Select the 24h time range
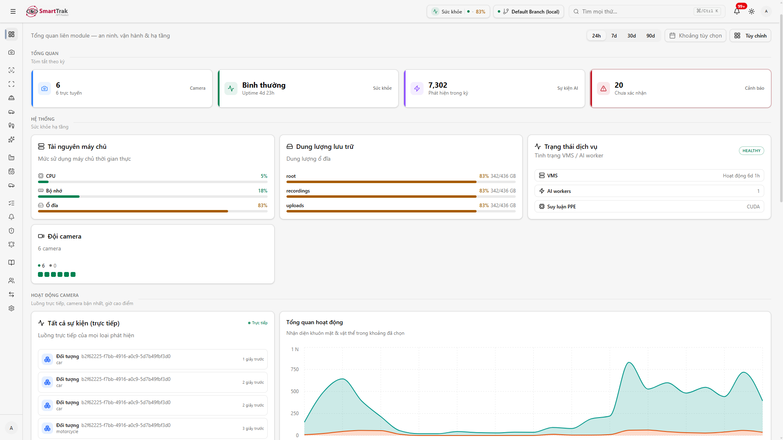This screenshot has width=783, height=440. point(596,36)
